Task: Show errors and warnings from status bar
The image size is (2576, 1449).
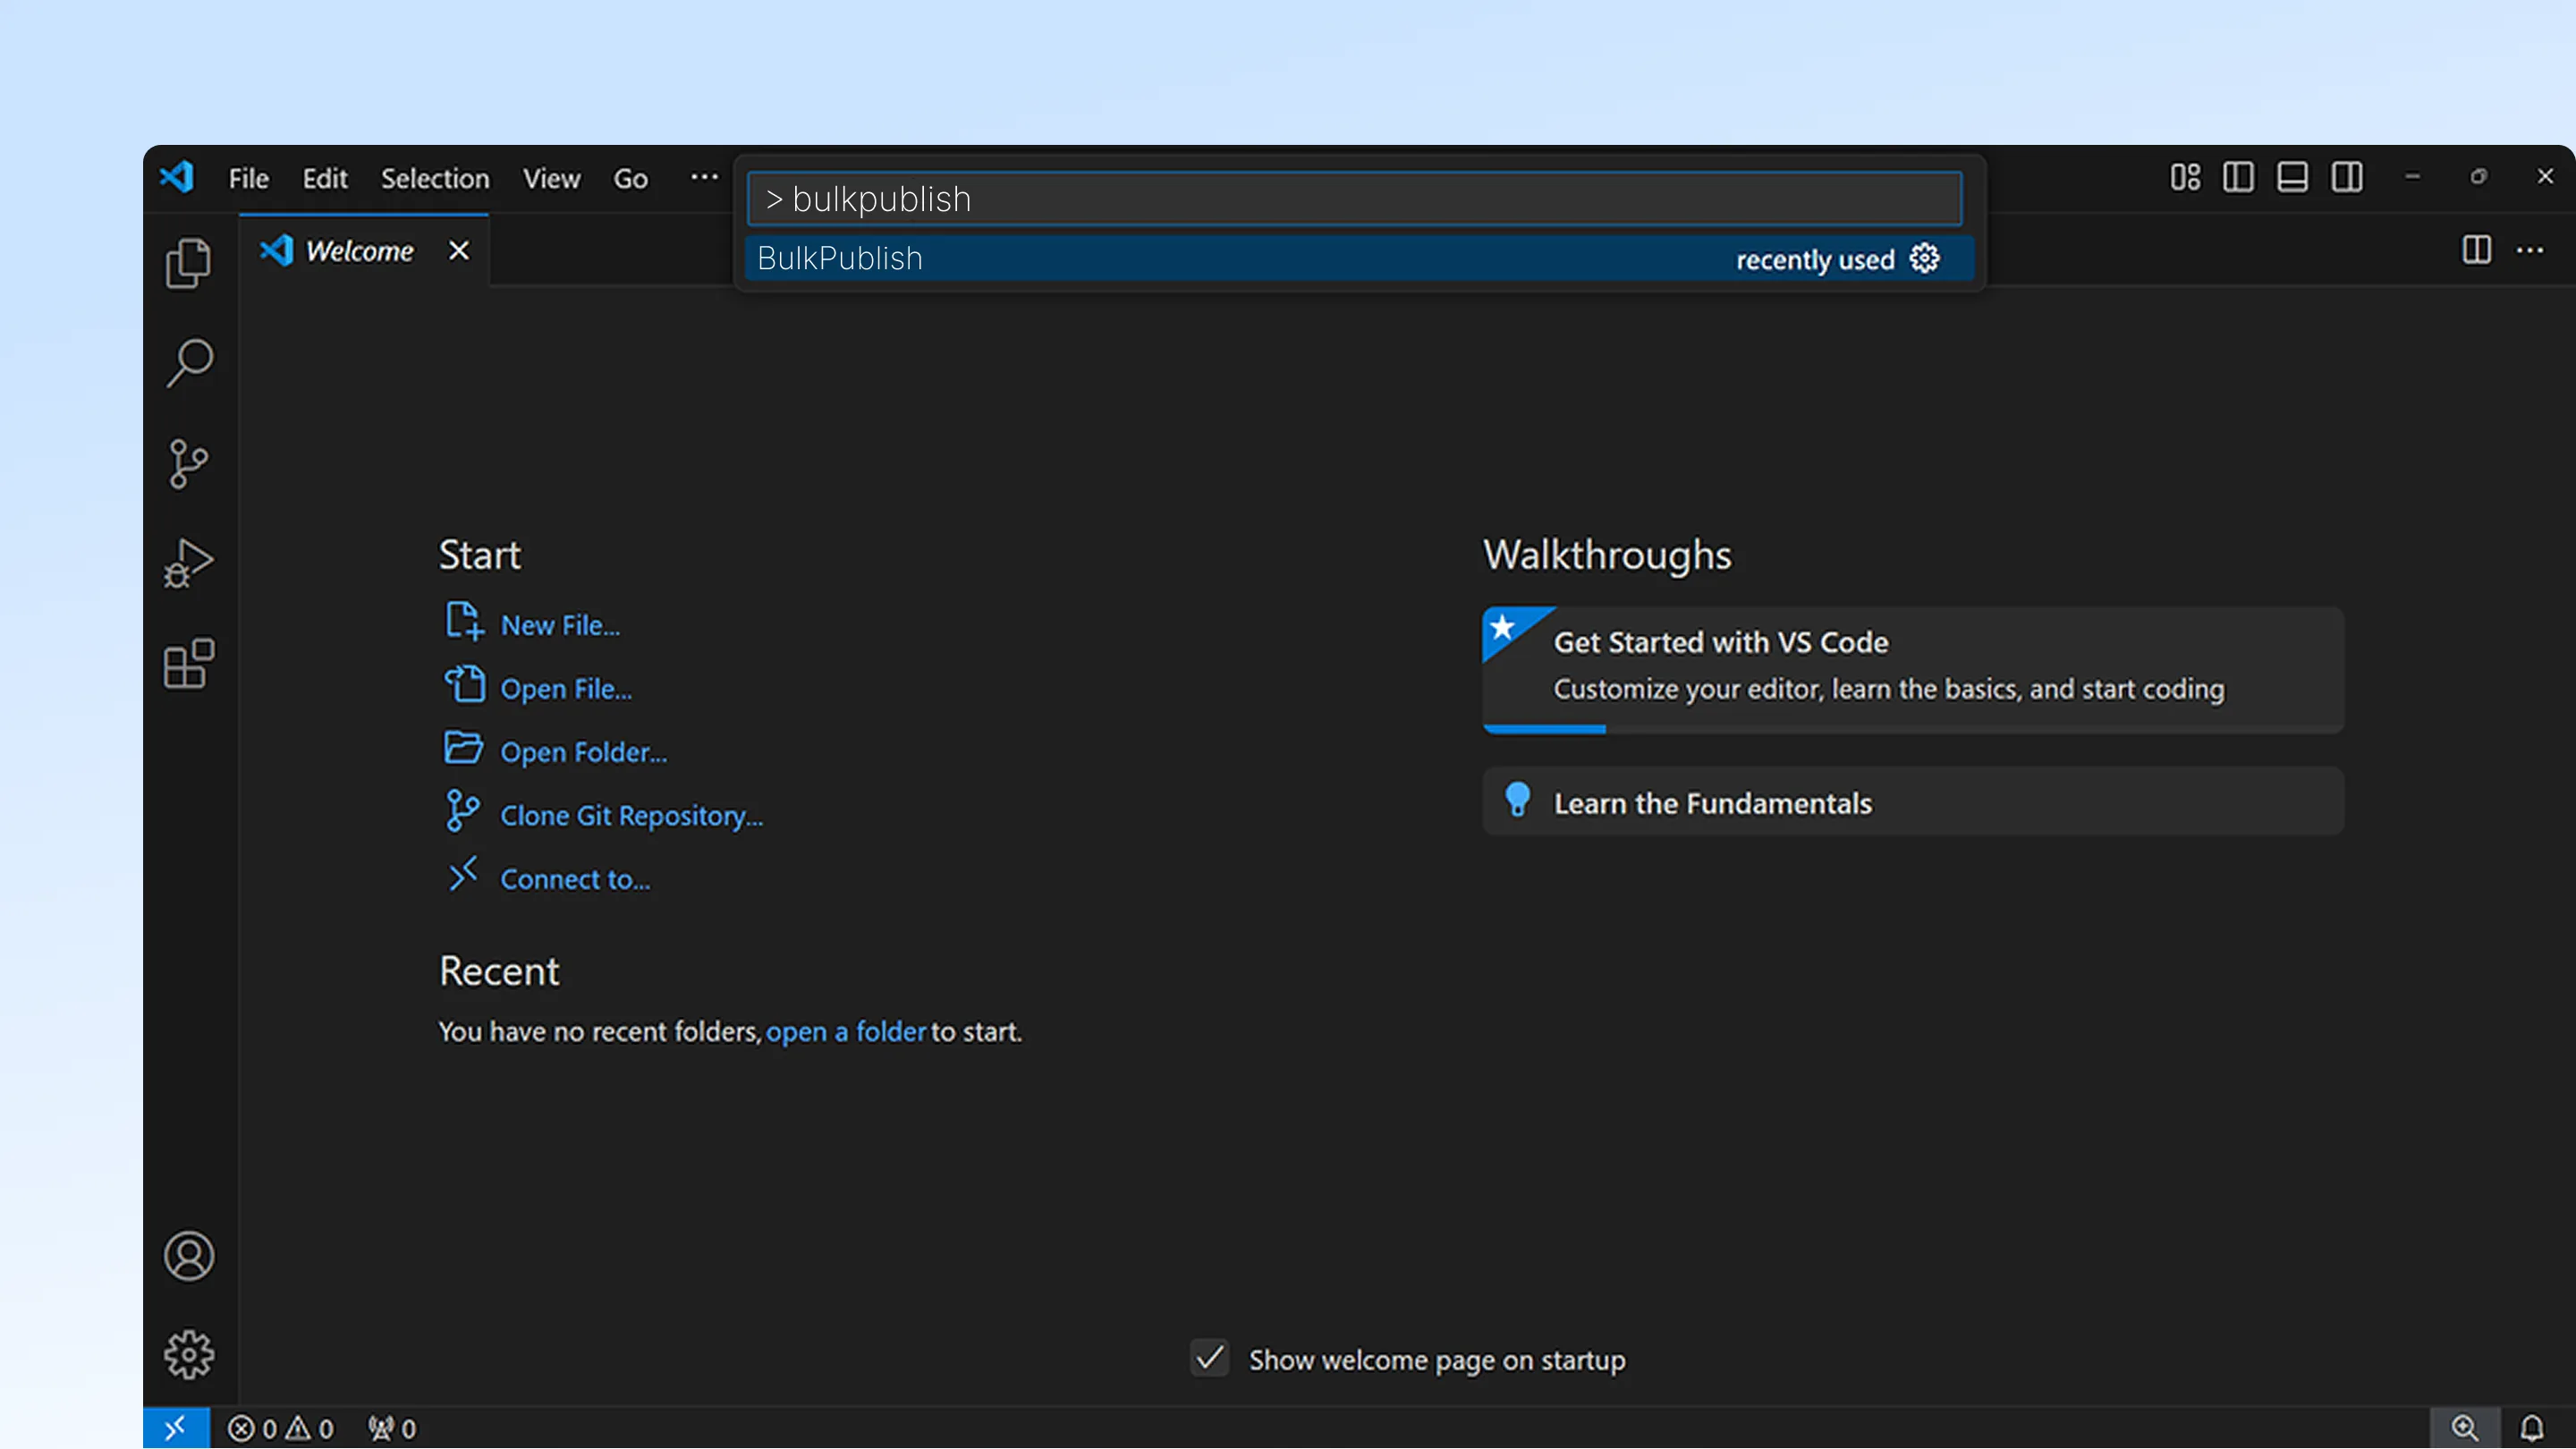Action: point(280,1428)
